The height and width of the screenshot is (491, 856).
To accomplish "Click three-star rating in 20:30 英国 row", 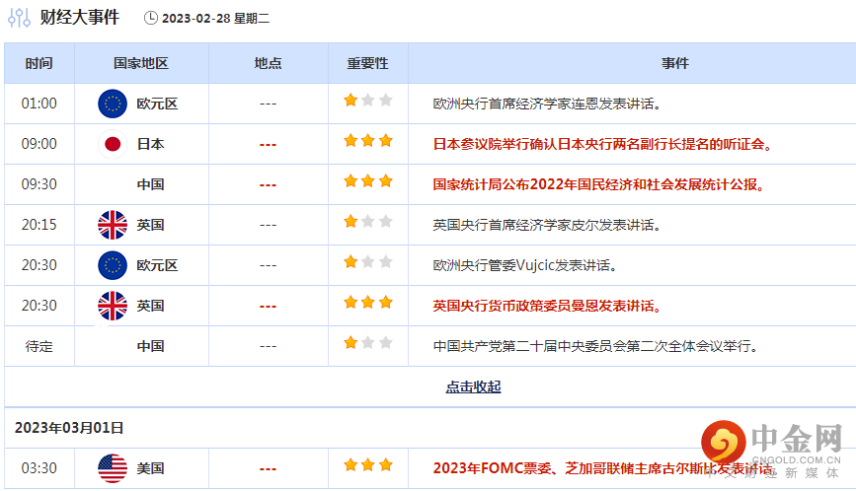I will [x=368, y=303].
